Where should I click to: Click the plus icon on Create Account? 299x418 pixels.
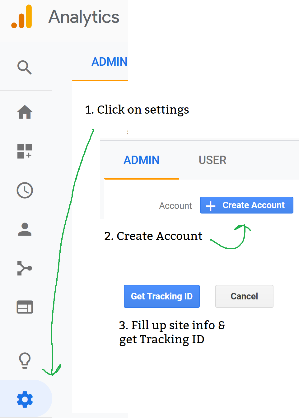point(211,205)
